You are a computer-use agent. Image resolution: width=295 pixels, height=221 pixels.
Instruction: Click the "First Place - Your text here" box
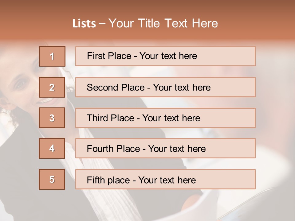[165, 56]
